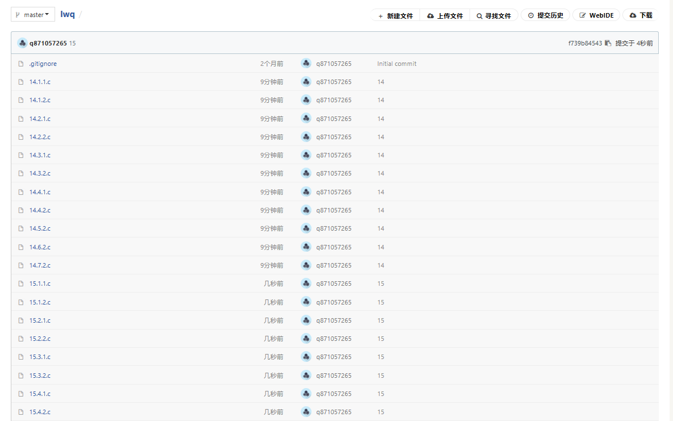Image resolution: width=673 pixels, height=421 pixels.
Task: Click the file icon beside 15.4.2.c
Action: 20,412
